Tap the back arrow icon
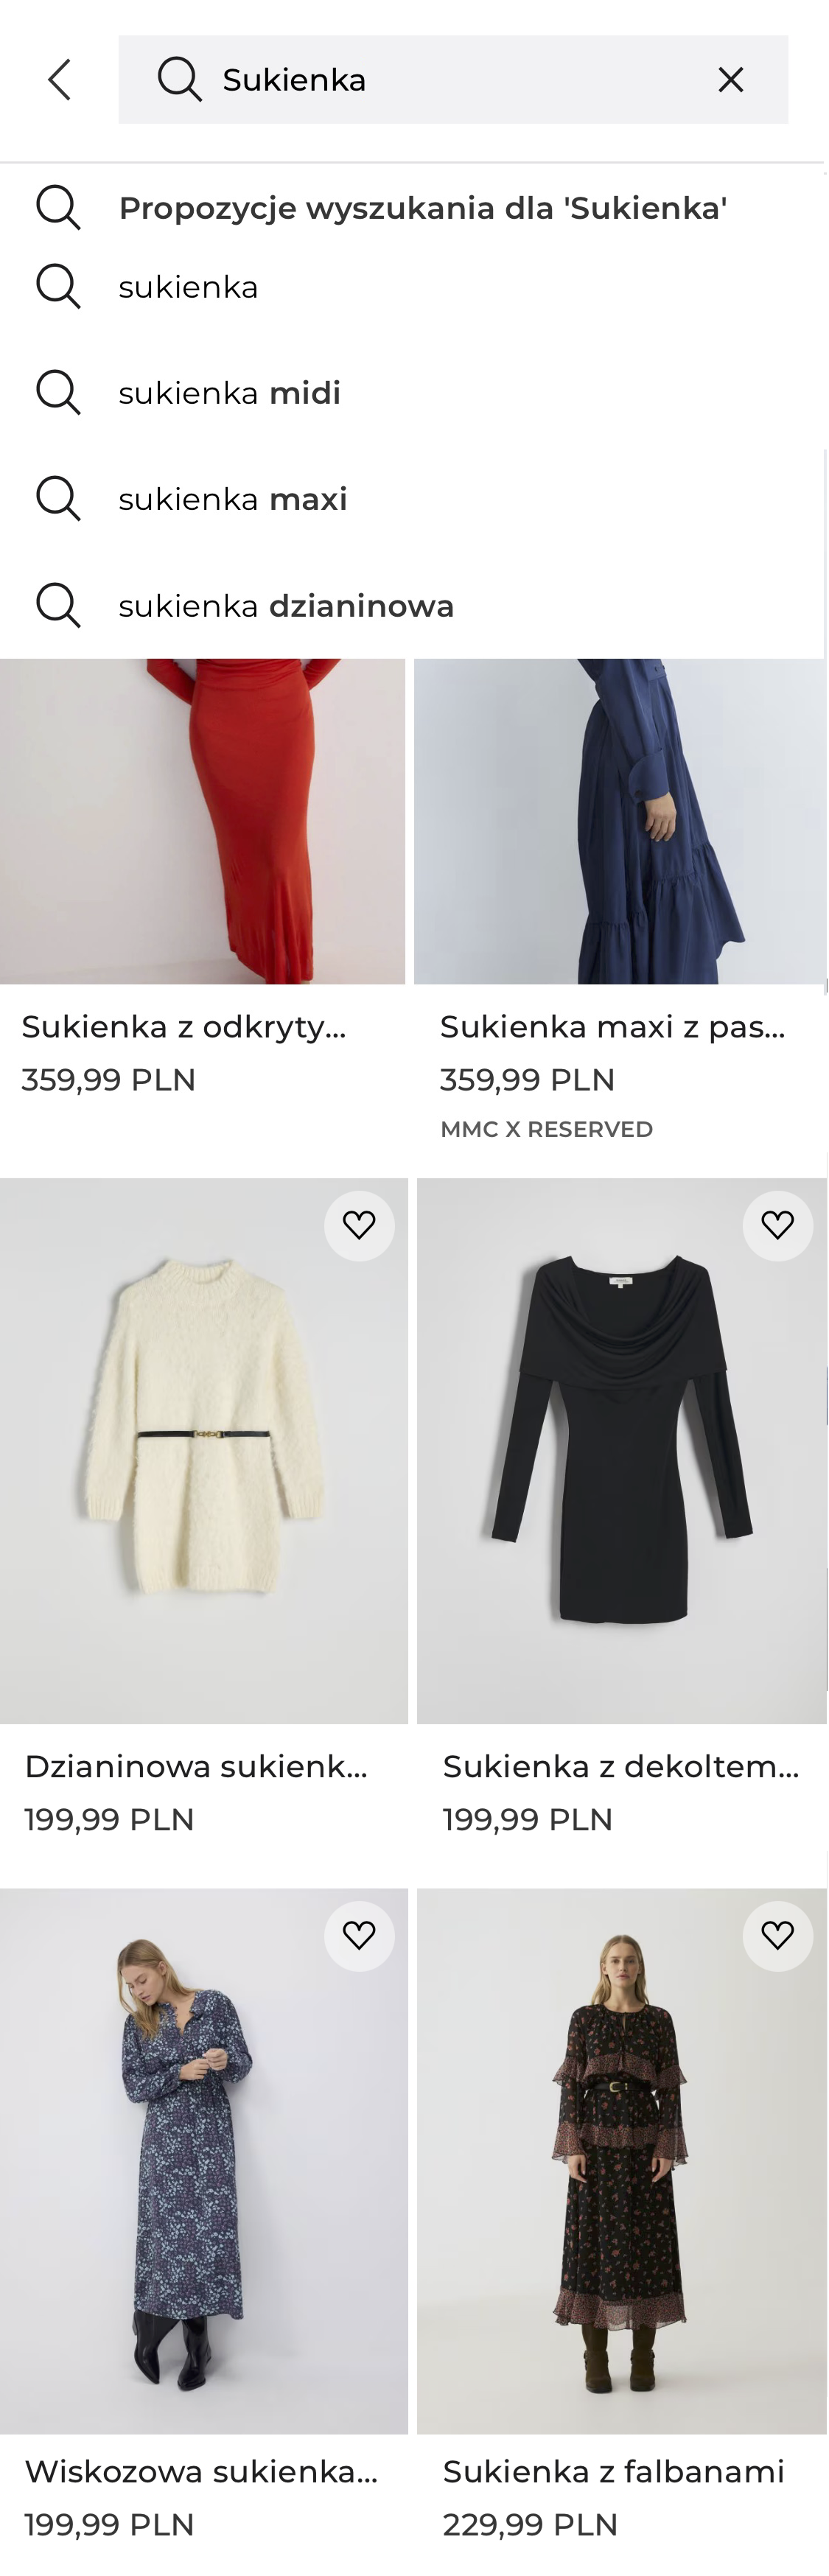Screen dimensions: 829x2576 60,80
